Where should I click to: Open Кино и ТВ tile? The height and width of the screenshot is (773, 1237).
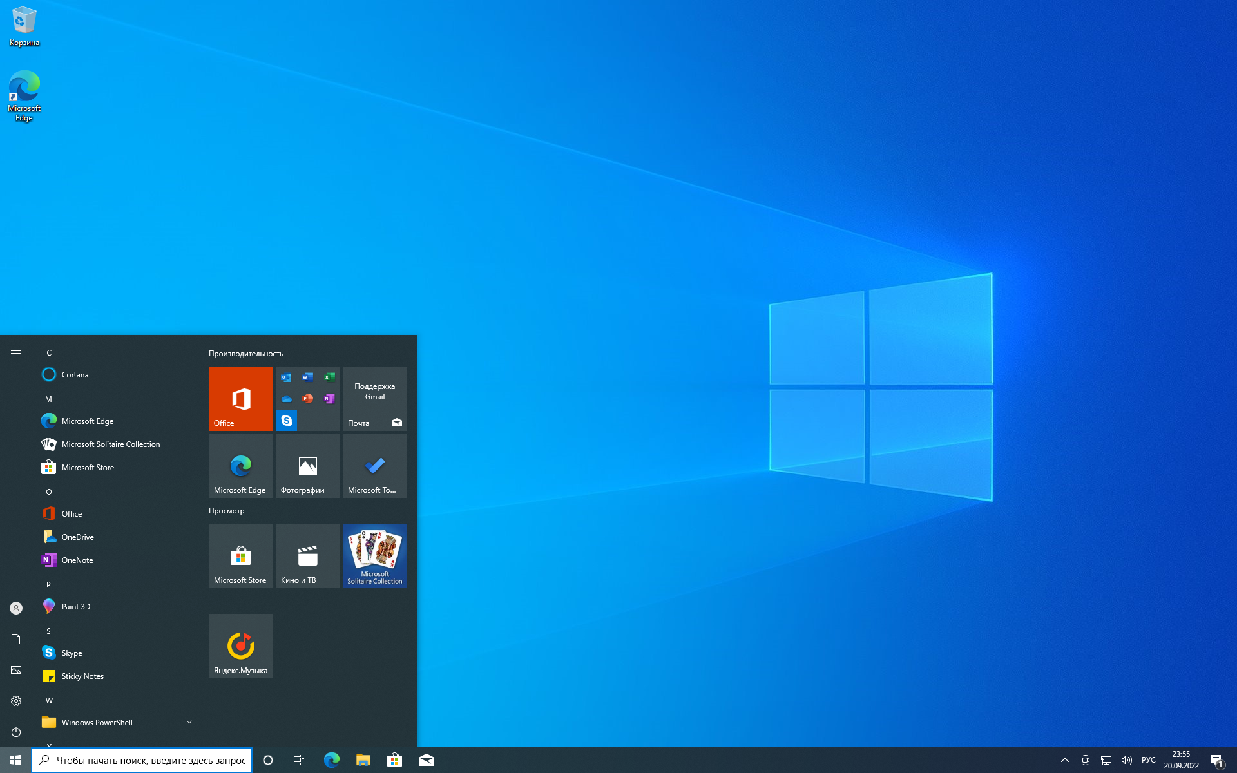coord(307,556)
